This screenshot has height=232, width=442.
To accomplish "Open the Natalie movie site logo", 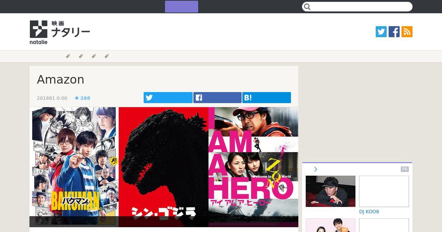I will click(60, 32).
